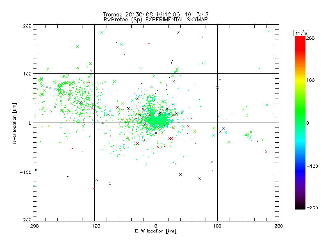Click the x-axis tick label '-100'
328x246 pixels.
[x=94, y=226]
